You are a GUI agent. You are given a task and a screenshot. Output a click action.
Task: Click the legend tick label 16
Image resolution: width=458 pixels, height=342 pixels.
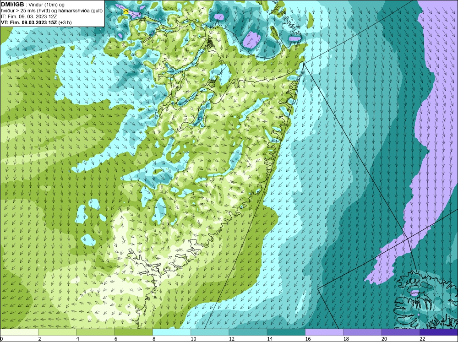pyautogui.click(x=308, y=339)
